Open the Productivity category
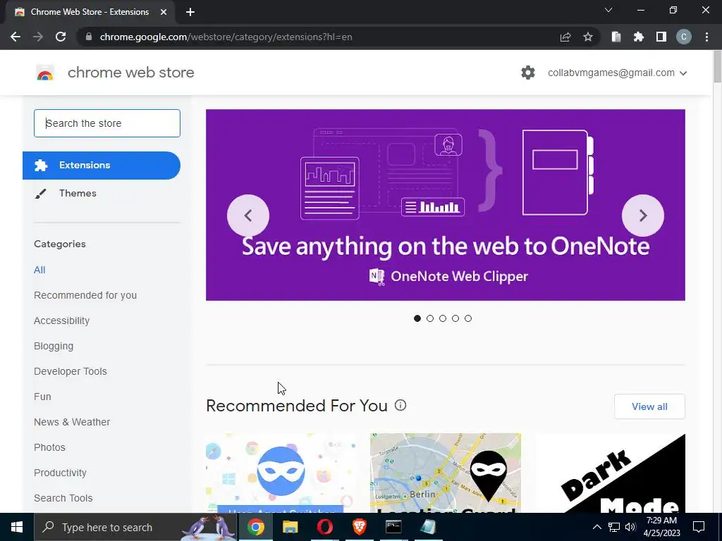Viewport: 722px width, 541px height. pos(60,473)
